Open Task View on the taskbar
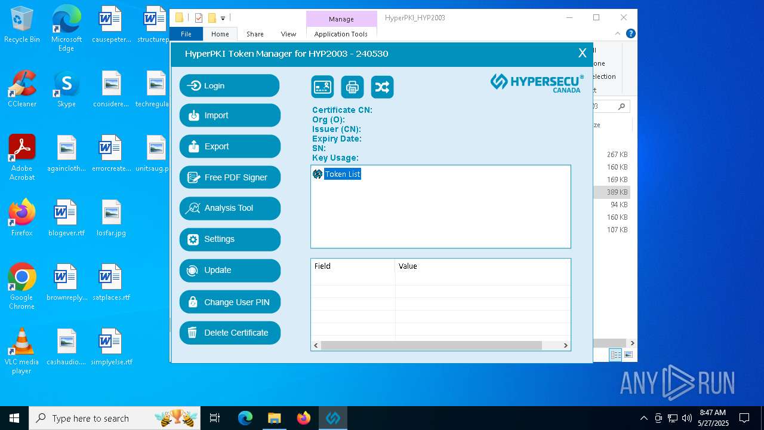Viewport: 764px width, 430px height. 215,418
